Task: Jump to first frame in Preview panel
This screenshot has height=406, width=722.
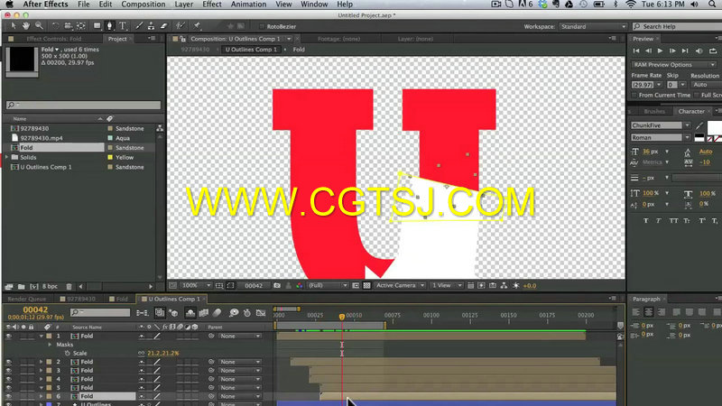Action: click(x=636, y=51)
